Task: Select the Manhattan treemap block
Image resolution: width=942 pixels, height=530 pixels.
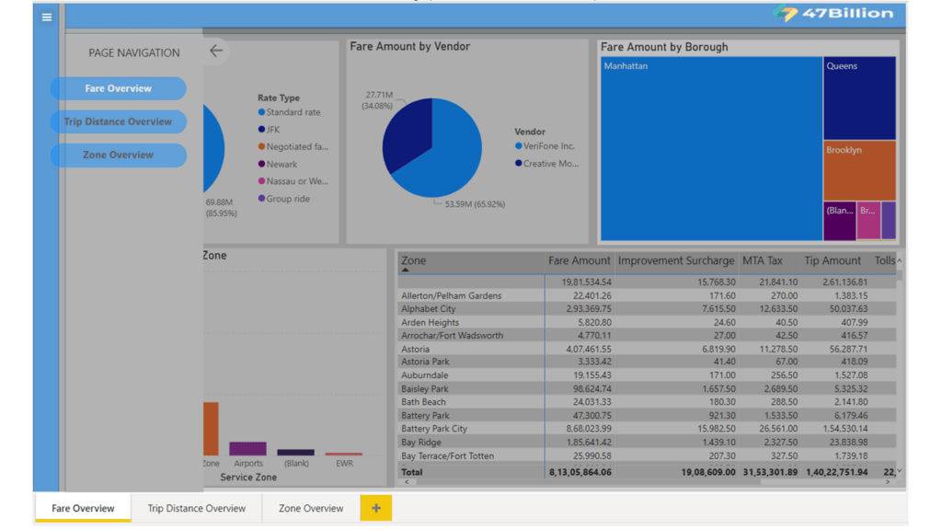Action: pos(711,148)
